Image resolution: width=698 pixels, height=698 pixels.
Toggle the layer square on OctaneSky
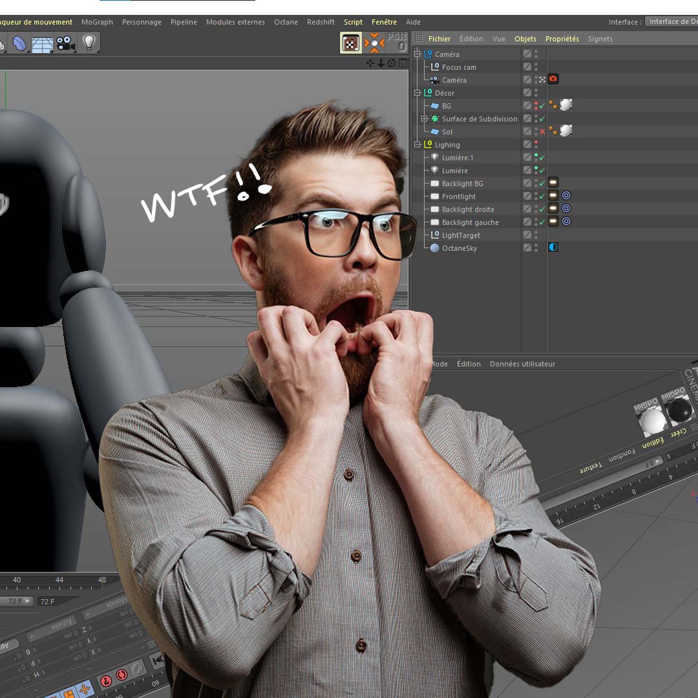tap(527, 248)
